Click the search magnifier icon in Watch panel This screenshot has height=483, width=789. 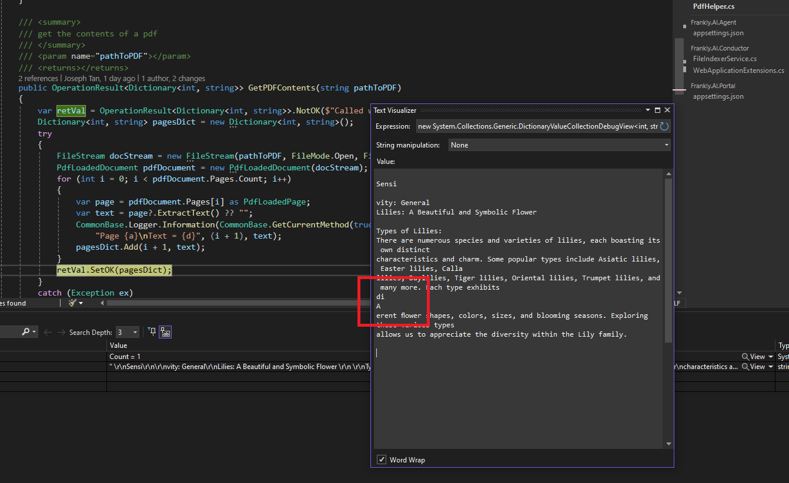click(25, 332)
